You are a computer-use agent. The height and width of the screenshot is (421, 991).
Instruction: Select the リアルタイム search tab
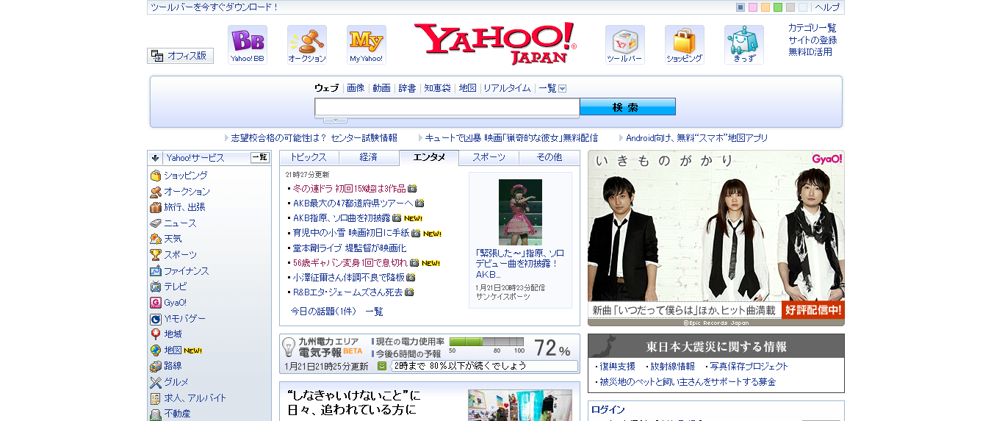(507, 88)
